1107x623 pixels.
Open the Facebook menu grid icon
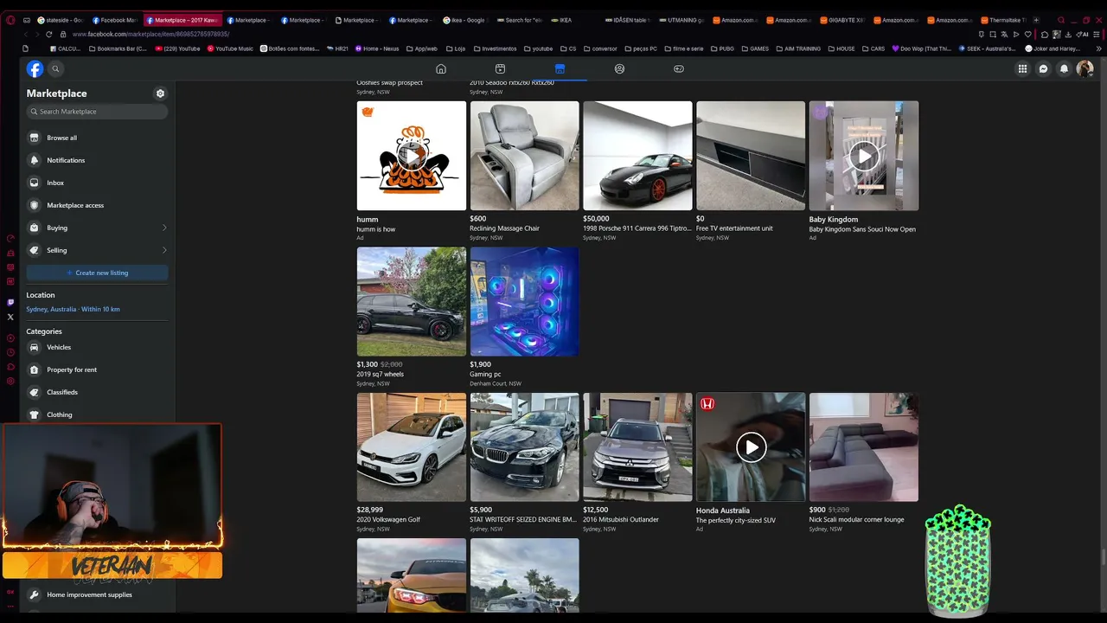1022,69
